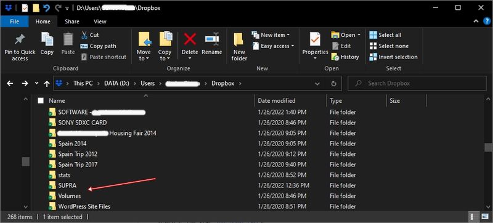Open the File menu tab

tap(14, 22)
